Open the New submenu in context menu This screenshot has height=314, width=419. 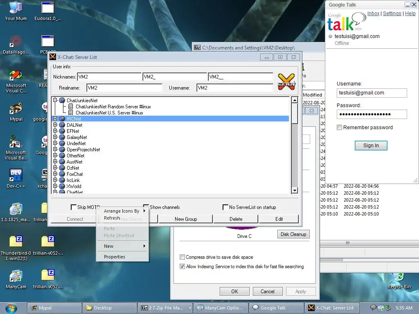click(122, 246)
